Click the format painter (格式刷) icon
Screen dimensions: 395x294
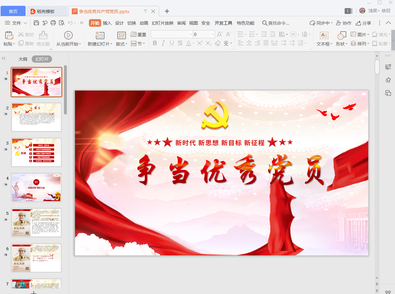tap(43, 35)
